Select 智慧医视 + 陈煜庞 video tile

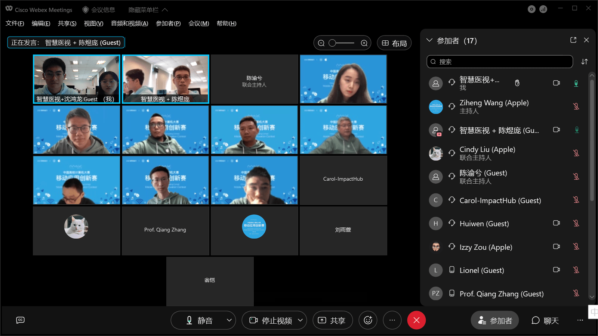click(166, 79)
